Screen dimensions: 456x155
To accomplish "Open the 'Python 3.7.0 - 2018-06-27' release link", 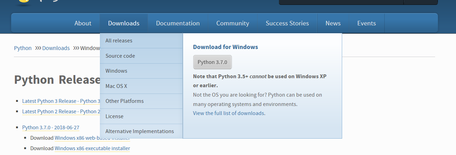I will (x=51, y=128).
